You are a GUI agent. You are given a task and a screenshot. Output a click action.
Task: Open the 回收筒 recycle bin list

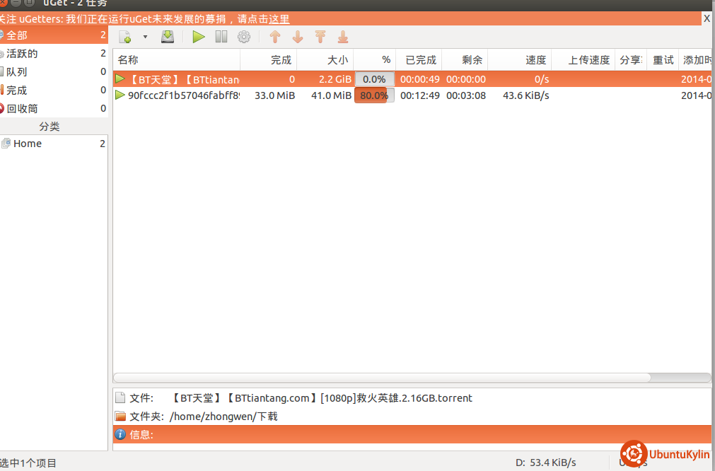23,109
